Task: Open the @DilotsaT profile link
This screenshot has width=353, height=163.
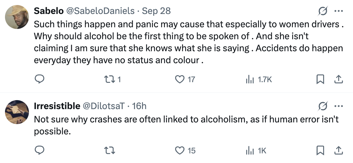Action: click(x=103, y=106)
